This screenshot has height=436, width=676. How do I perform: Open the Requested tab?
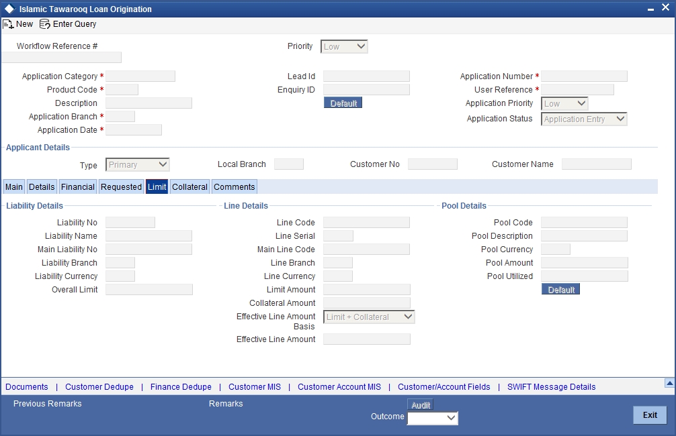click(121, 186)
